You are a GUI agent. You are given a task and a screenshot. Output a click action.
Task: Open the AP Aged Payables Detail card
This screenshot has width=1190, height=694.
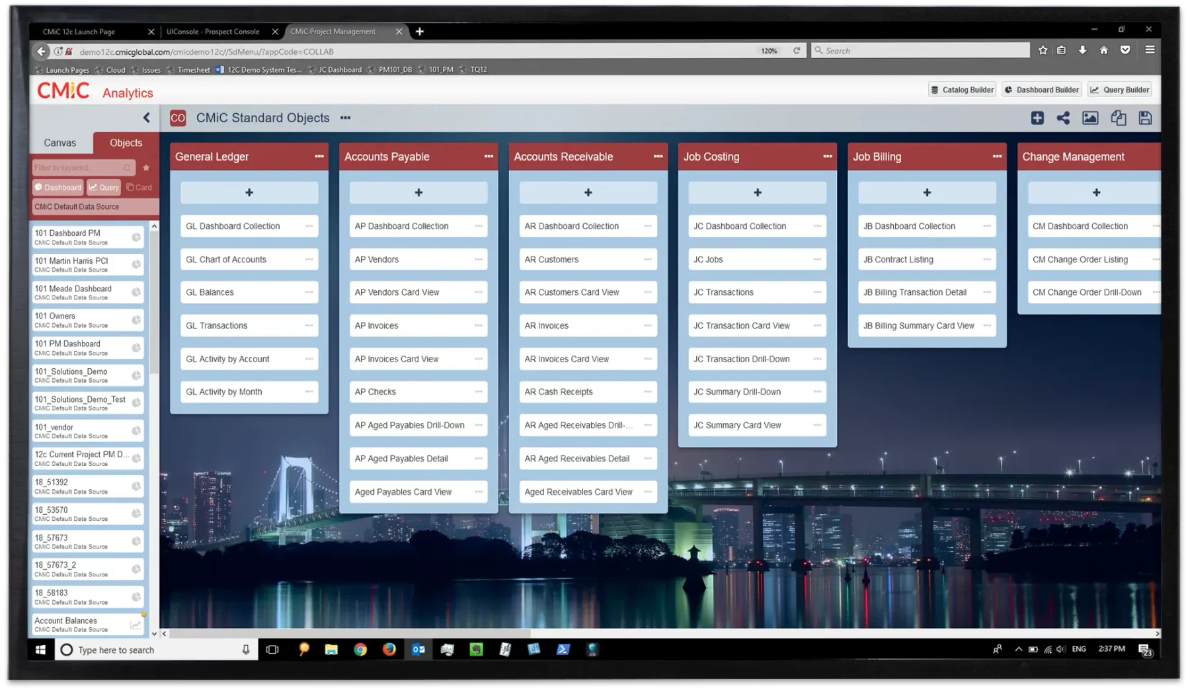pyautogui.click(x=418, y=459)
